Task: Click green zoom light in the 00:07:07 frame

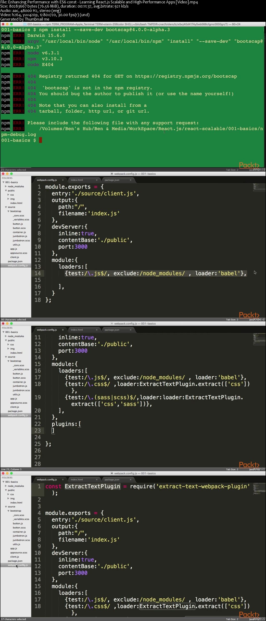Action: point(11,324)
